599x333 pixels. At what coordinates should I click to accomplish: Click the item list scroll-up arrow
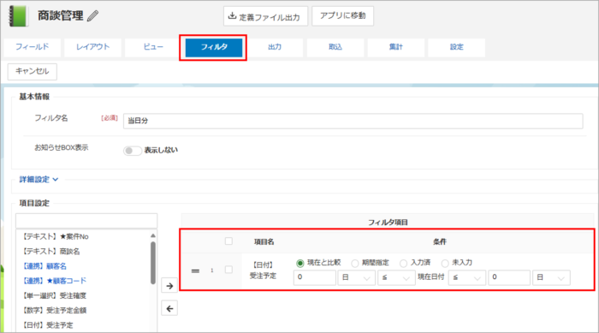[153, 235]
